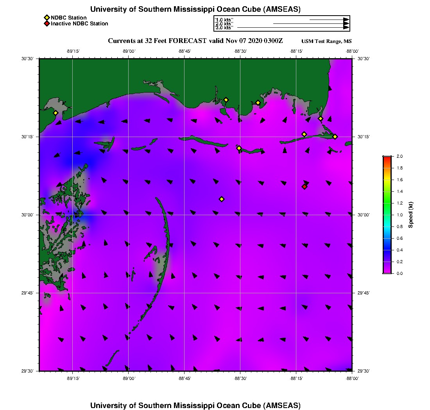Click the red inactive station marker on the map

305,187
